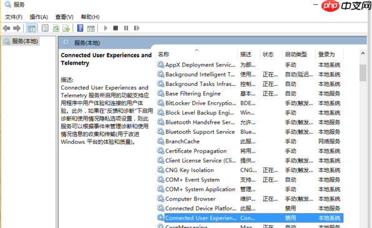Select the Connected Device Platform service
Image resolution: width=372 pixels, height=228 pixels.
tap(201, 209)
